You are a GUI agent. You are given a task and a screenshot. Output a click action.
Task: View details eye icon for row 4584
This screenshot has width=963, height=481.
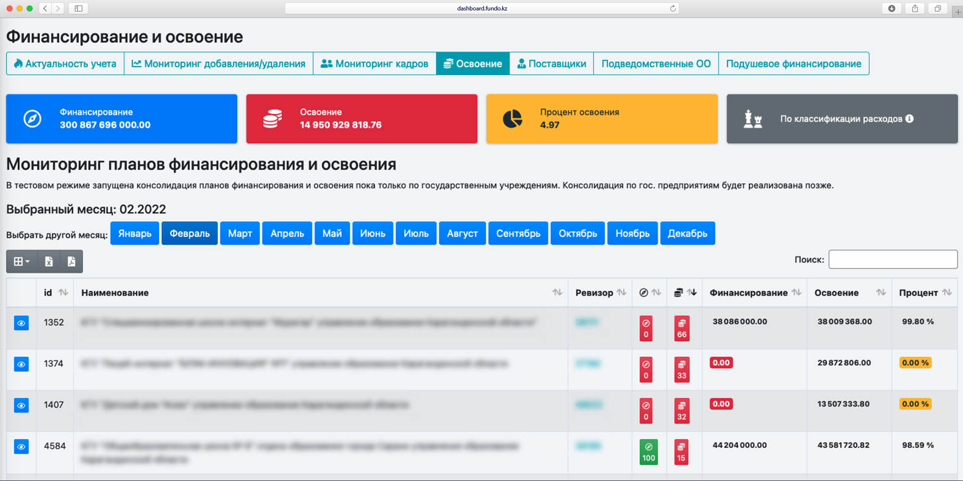pyautogui.click(x=21, y=447)
